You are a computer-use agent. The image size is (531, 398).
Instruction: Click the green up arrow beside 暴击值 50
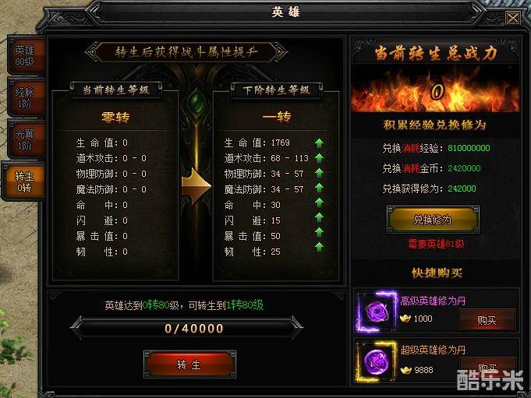(319, 232)
